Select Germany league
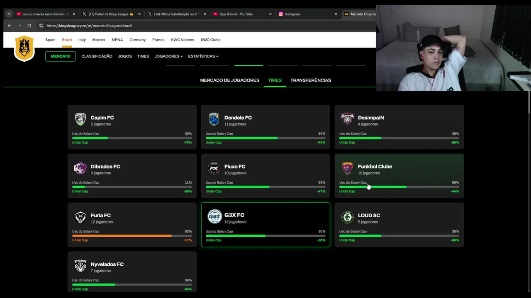 pyautogui.click(x=137, y=40)
